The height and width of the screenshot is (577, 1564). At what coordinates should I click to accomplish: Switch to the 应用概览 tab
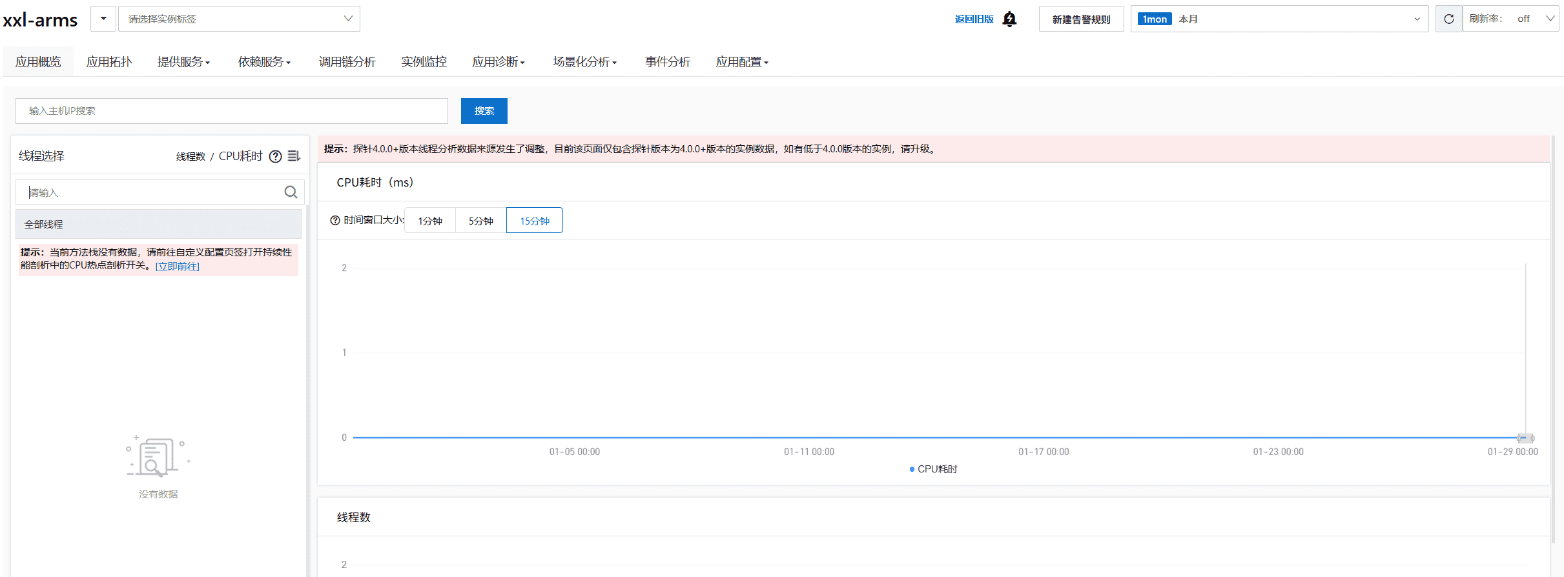click(38, 62)
